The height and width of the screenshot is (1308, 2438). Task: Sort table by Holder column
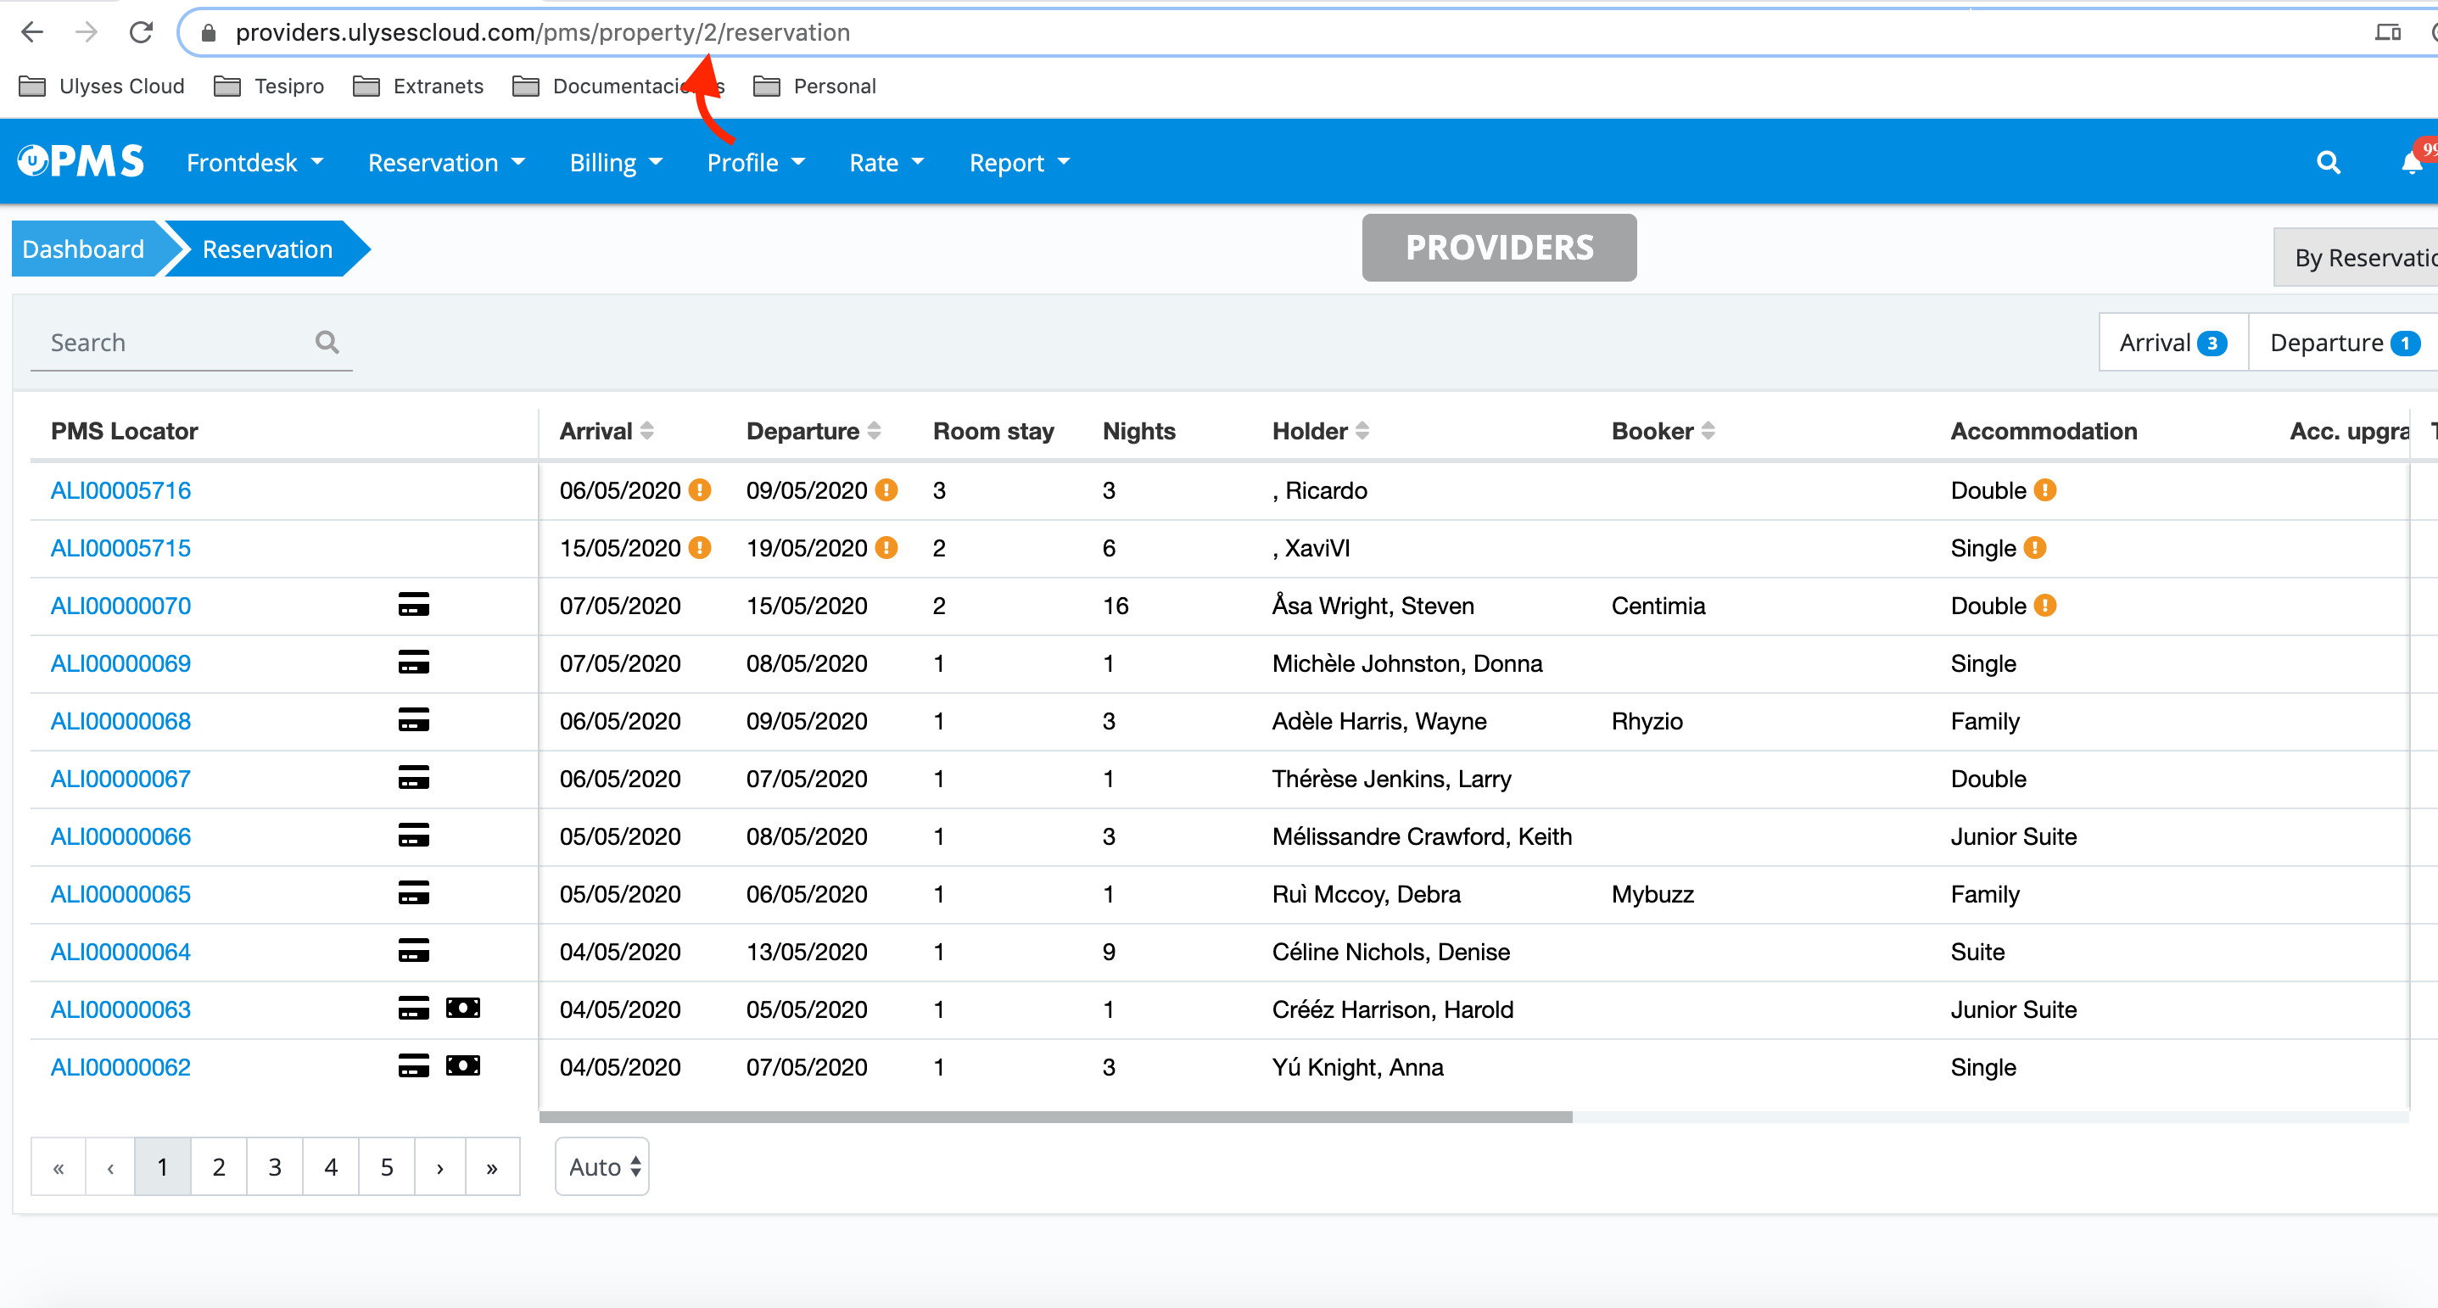[x=1362, y=431]
